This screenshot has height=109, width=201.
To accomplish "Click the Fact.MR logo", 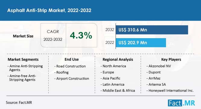I will coord(181,103).
